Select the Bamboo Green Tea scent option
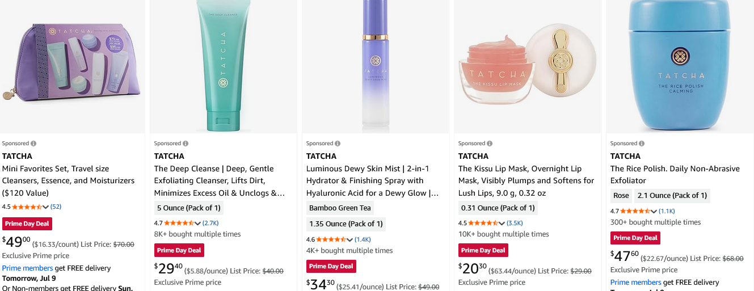This screenshot has width=754, height=291. coord(340,208)
